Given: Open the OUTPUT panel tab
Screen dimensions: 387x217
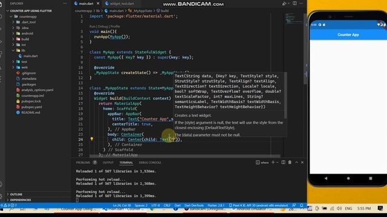Looking at the screenshot, I should pyautogui.click(x=108, y=163).
